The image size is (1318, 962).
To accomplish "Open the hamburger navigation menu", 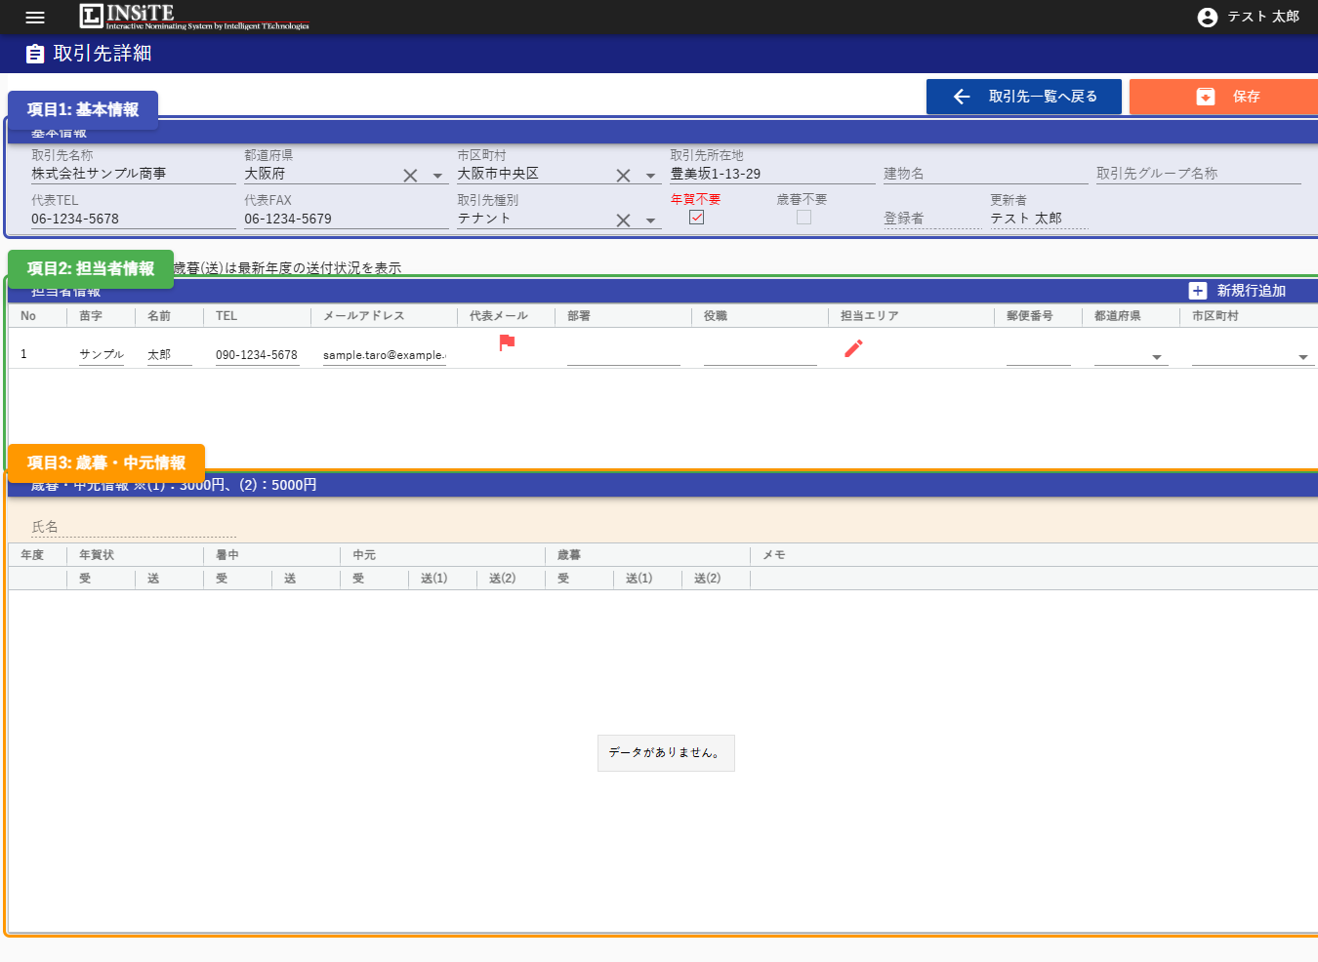I will [35, 18].
